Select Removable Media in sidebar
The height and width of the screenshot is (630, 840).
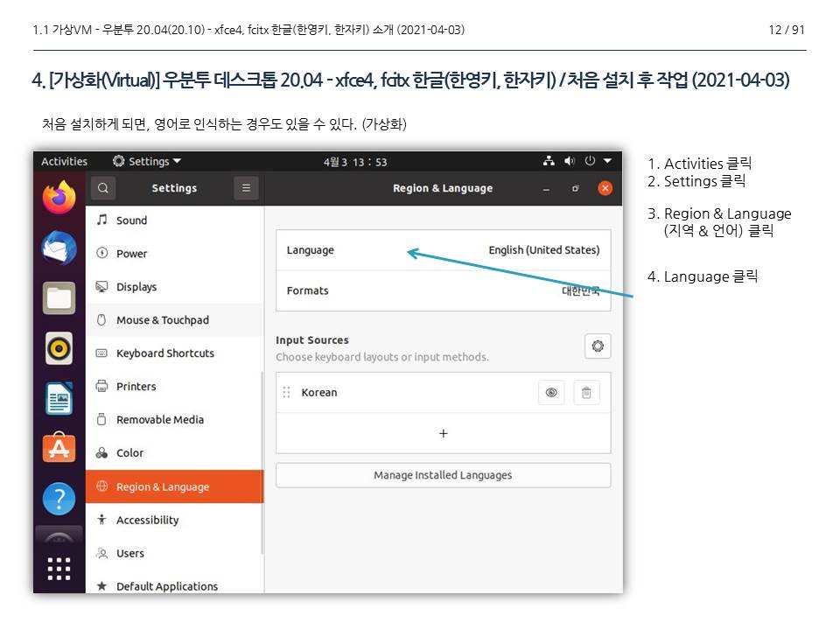(x=174, y=419)
